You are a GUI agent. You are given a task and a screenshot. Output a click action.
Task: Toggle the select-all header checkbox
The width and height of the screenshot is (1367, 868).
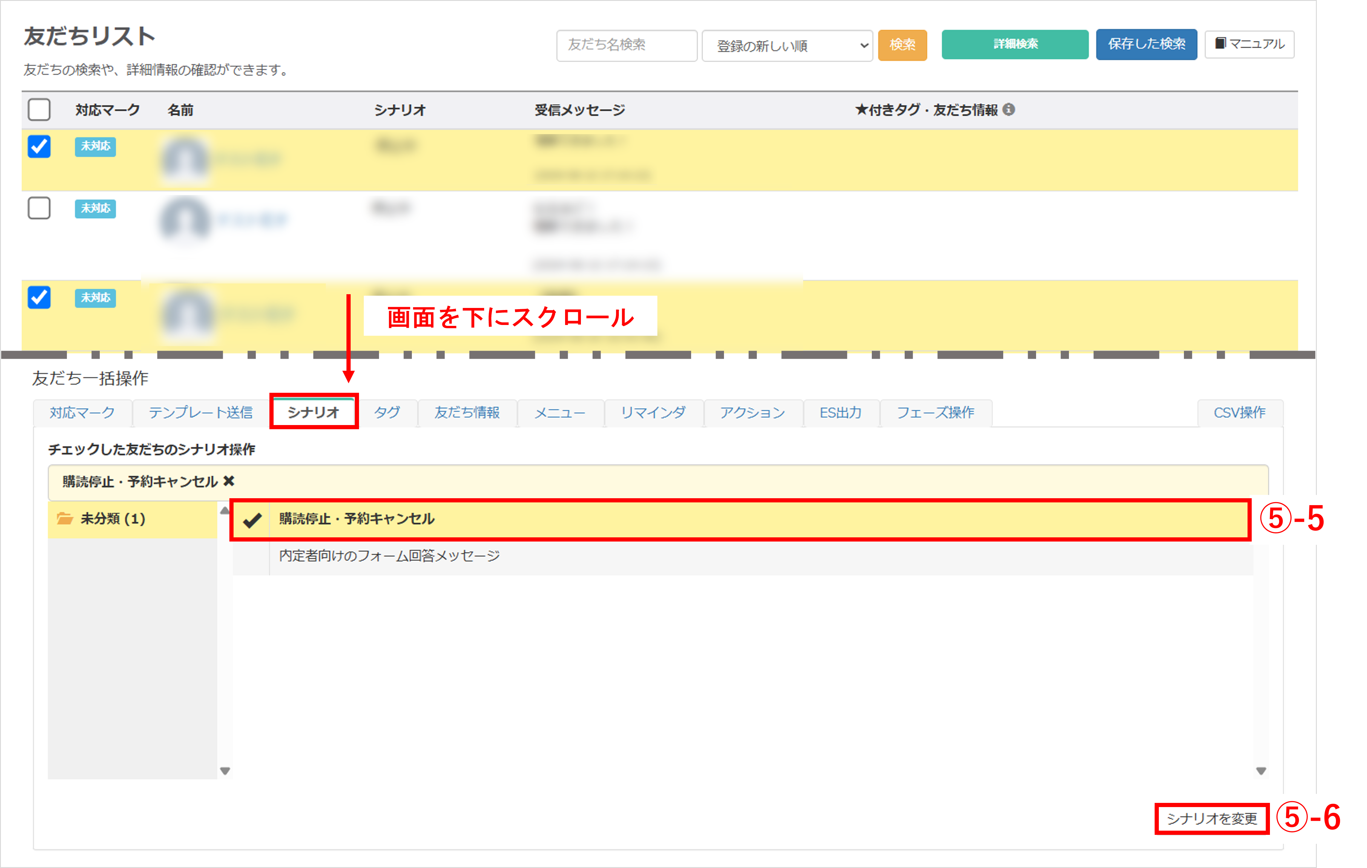(39, 110)
